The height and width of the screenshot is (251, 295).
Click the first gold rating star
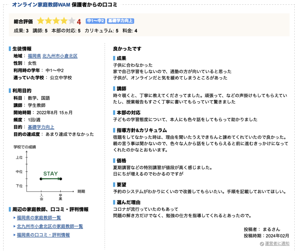41,21
